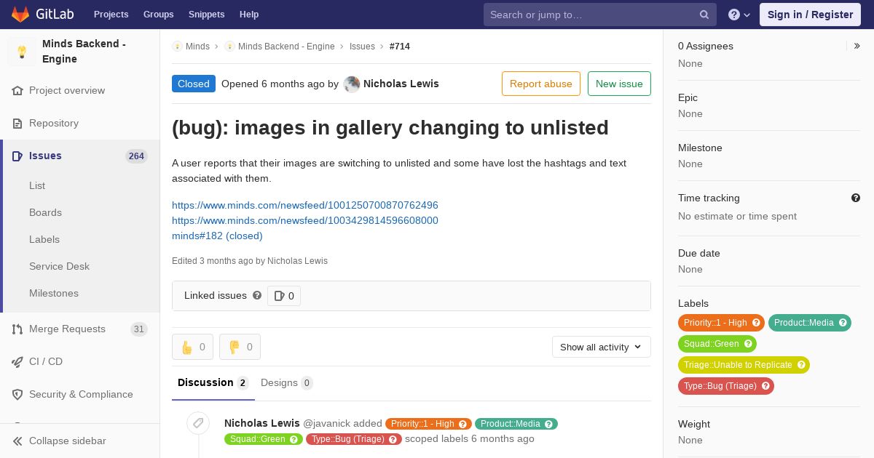
Task: Open the minds#182 (closed) link
Action: point(217,236)
